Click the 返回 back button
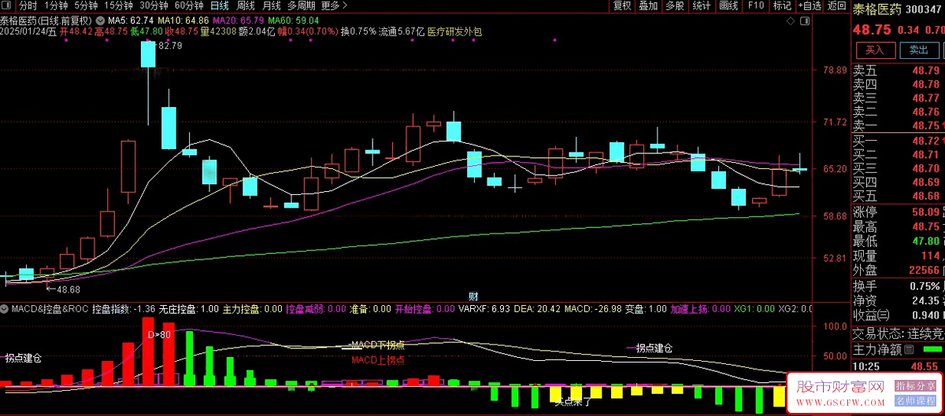945x416 pixels. (837, 6)
